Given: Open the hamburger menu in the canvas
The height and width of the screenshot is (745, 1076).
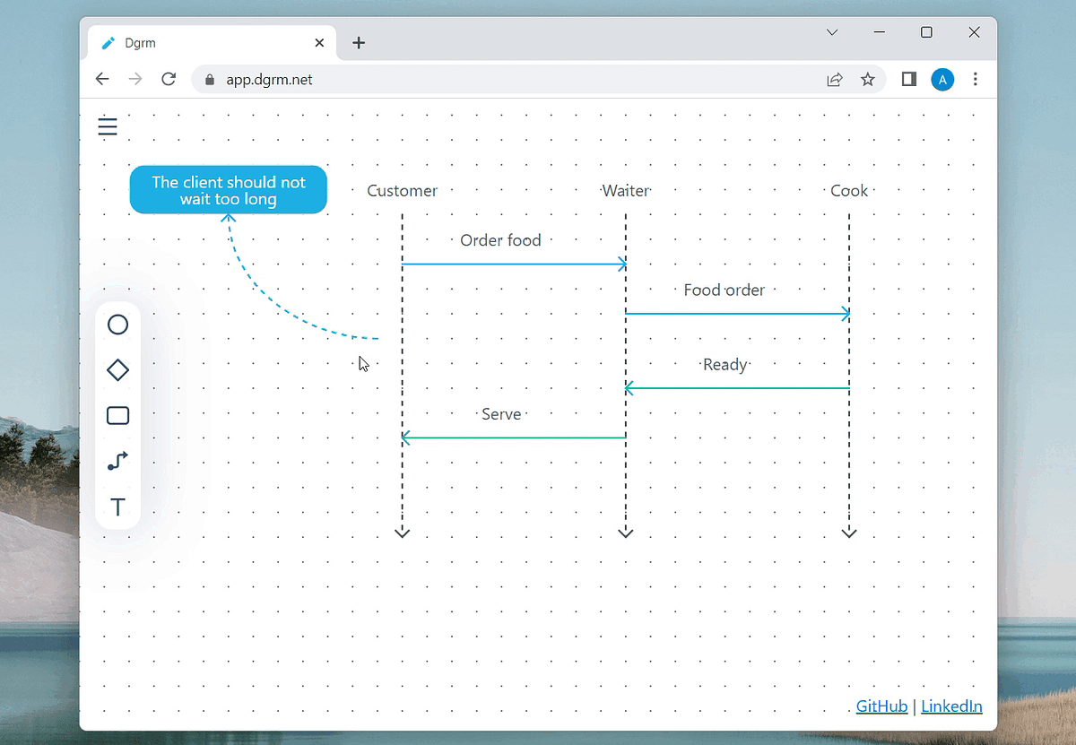Looking at the screenshot, I should pyautogui.click(x=108, y=126).
